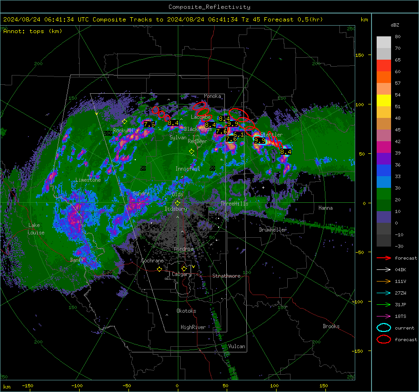Click the orange 111V arrow legend icon
Viewport: 419px width, 392px height.
click(x=384, y=281)
